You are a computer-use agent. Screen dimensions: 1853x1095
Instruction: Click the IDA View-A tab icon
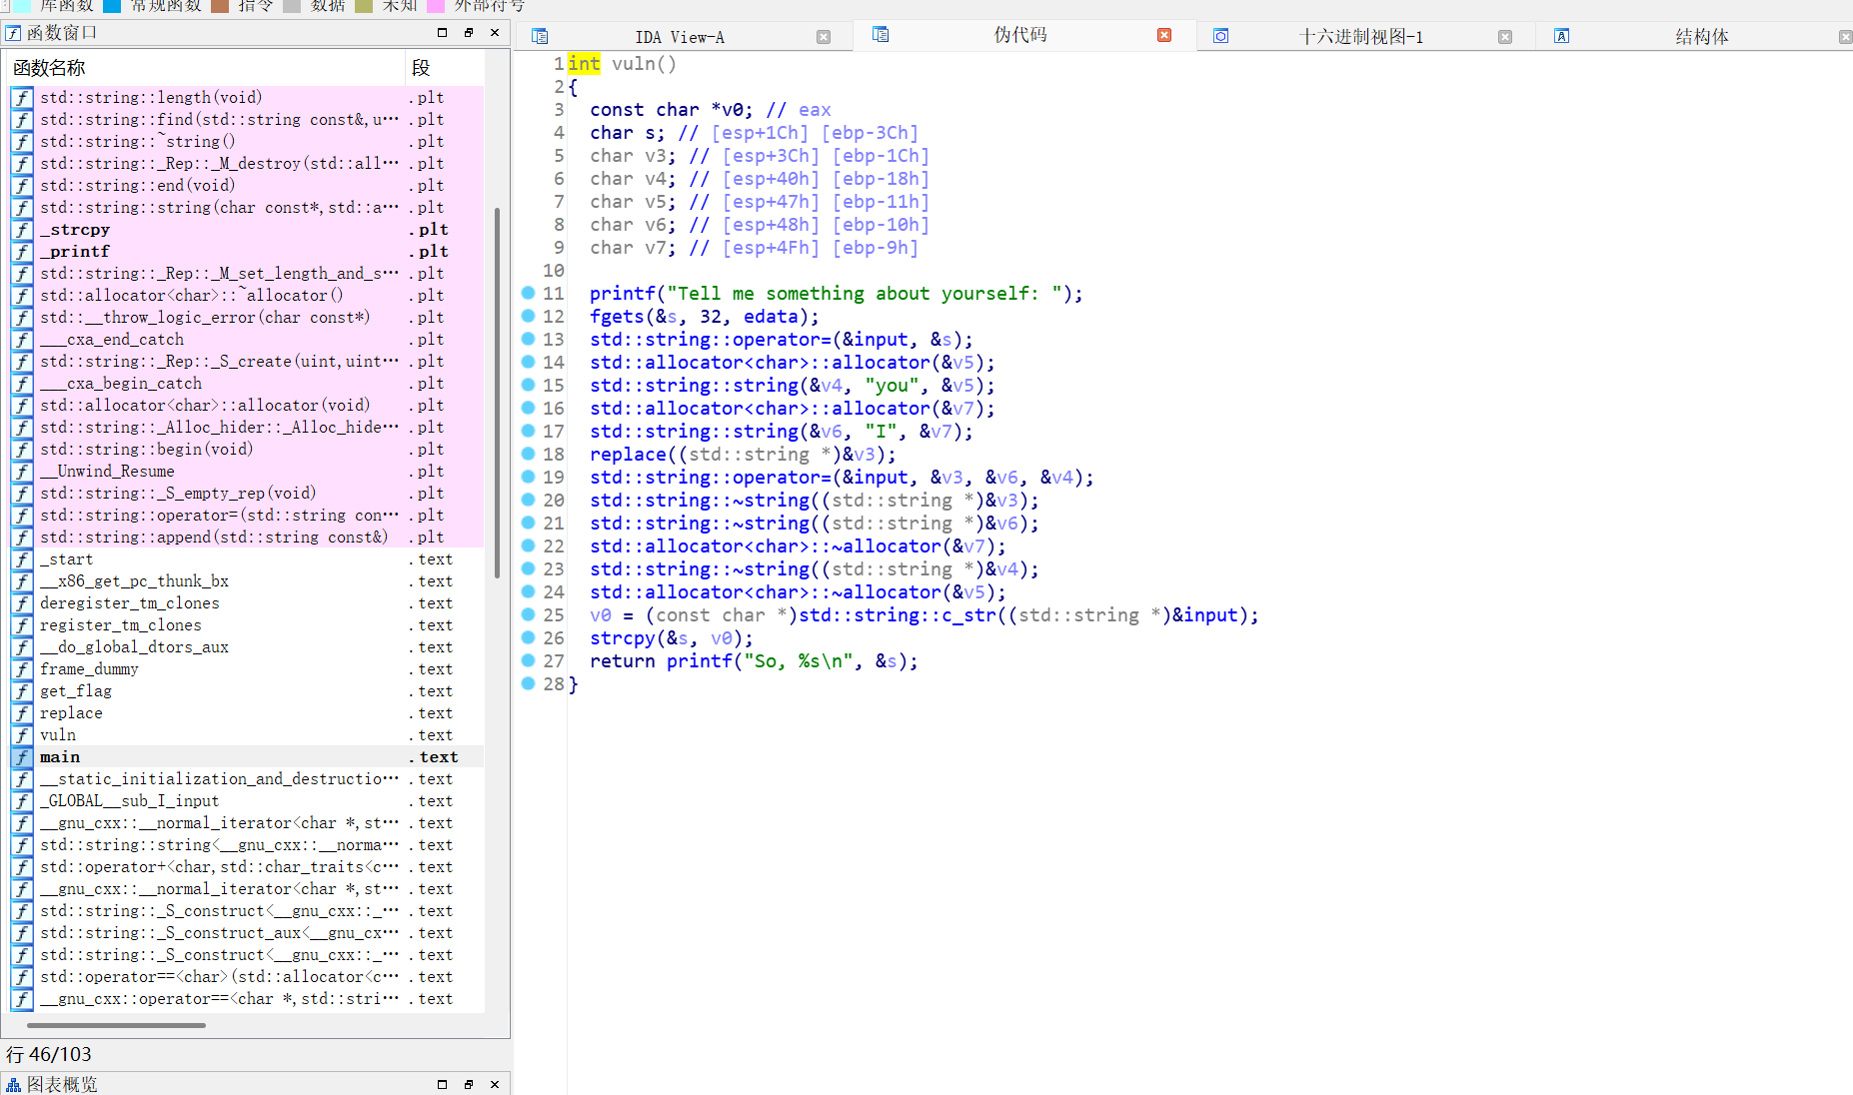click(540, 37)
